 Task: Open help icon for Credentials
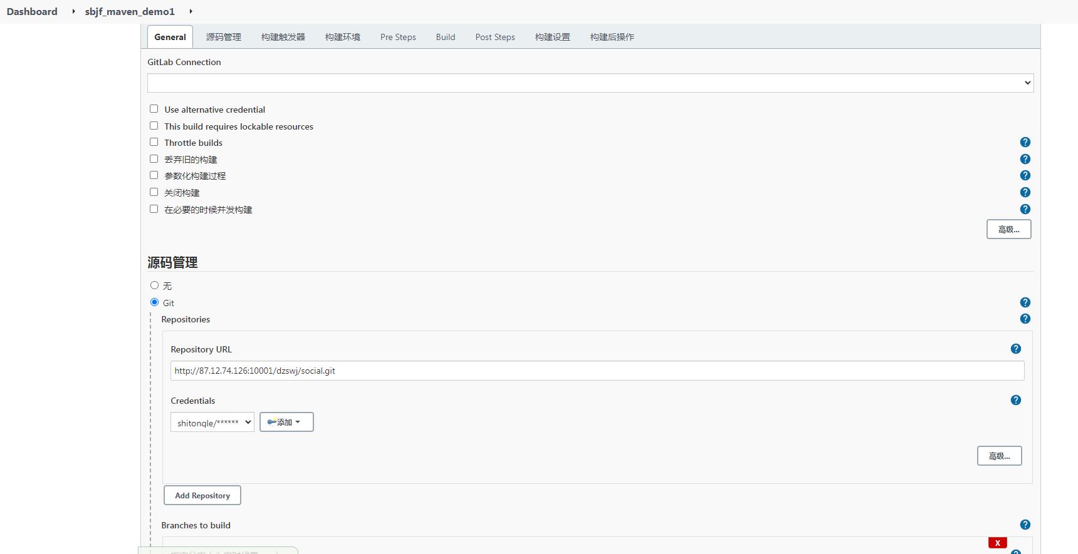[x=1016, y=400]
